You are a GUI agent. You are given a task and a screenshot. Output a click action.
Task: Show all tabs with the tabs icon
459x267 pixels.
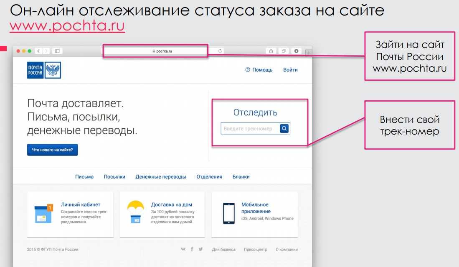[284, 51]
